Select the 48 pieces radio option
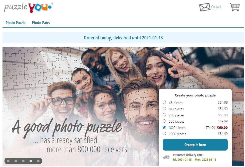 [164, 102]
